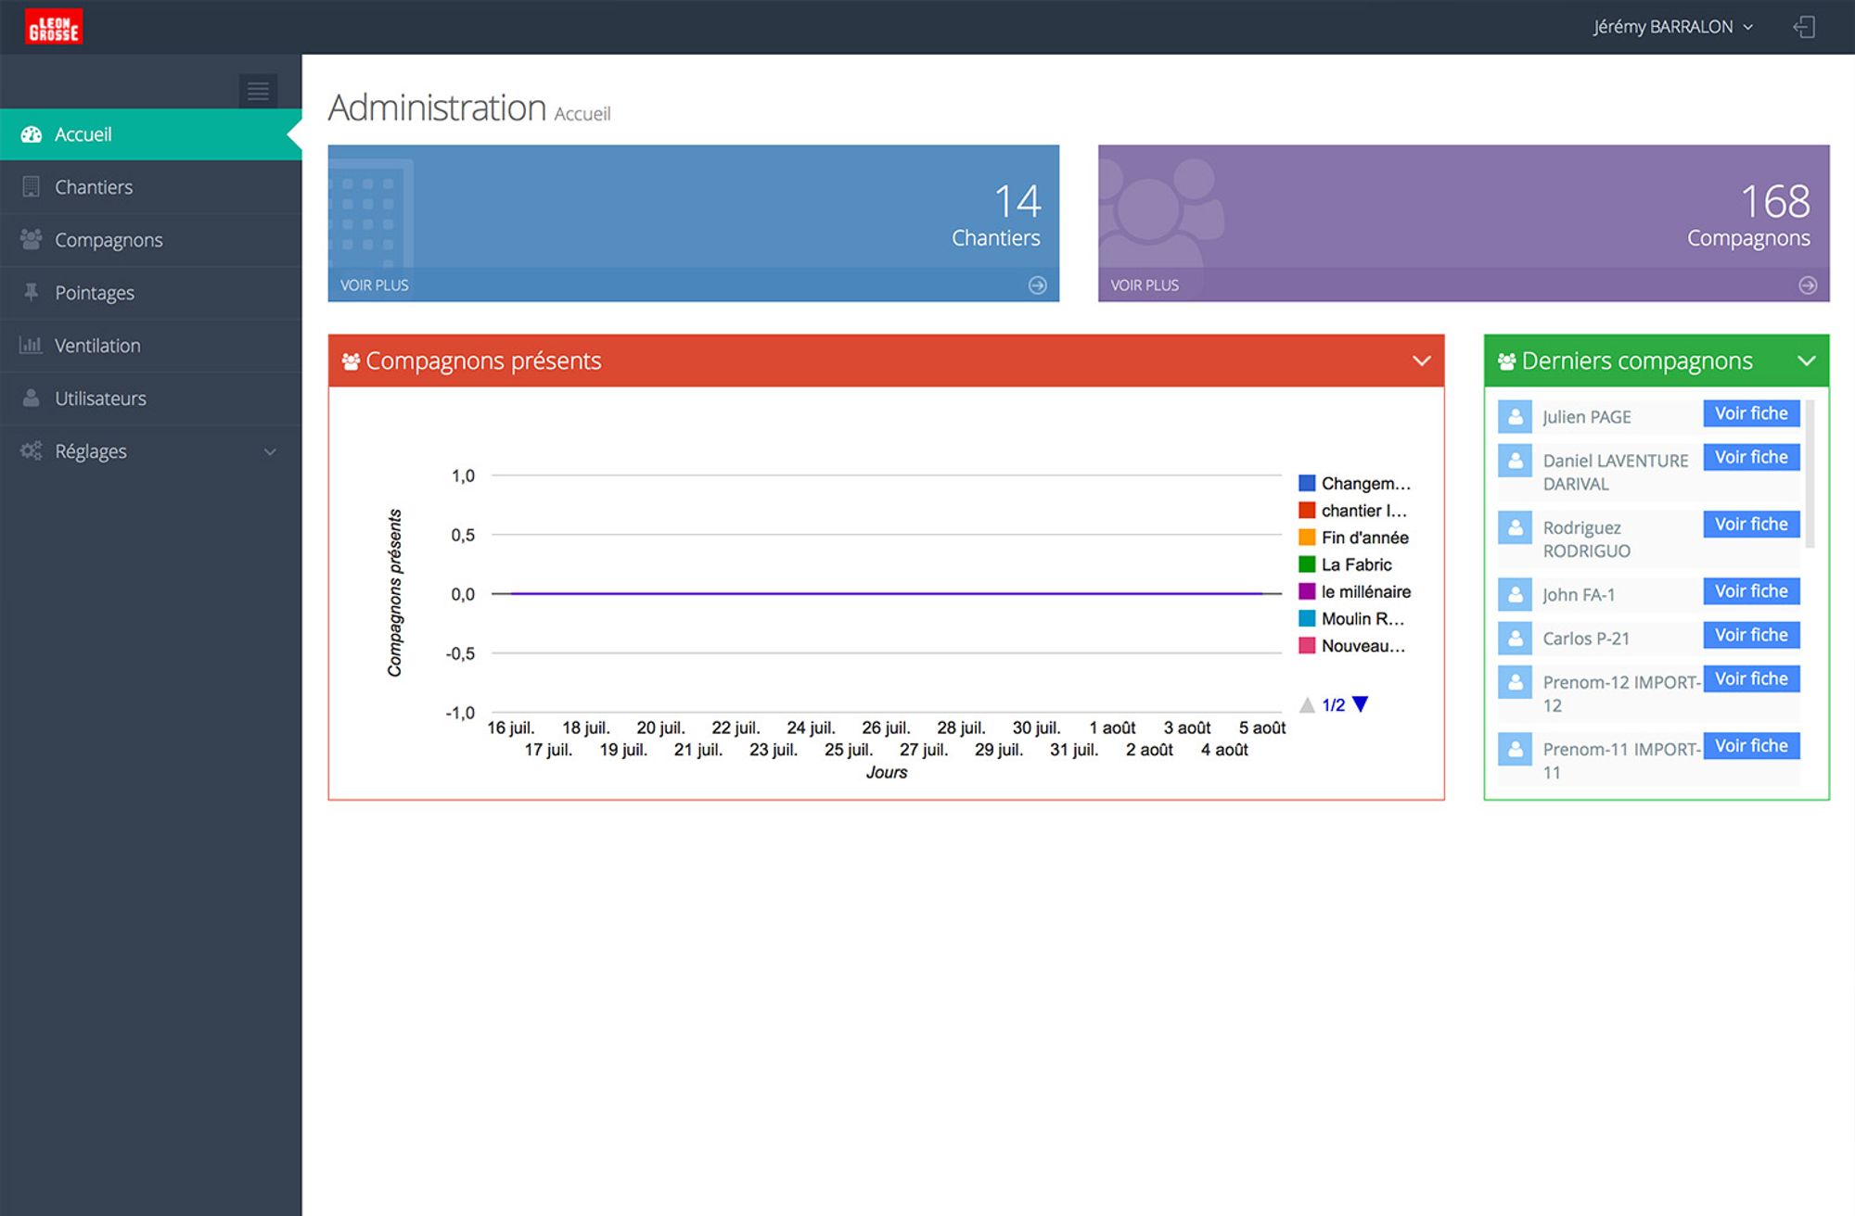Collapse the Compagnons présents panel

(1421, 361)
